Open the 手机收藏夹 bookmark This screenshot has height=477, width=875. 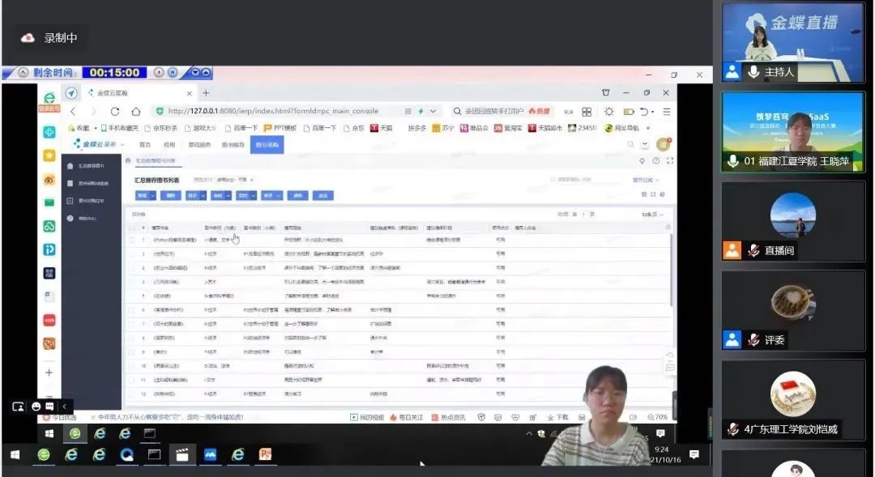click(119, 128)
